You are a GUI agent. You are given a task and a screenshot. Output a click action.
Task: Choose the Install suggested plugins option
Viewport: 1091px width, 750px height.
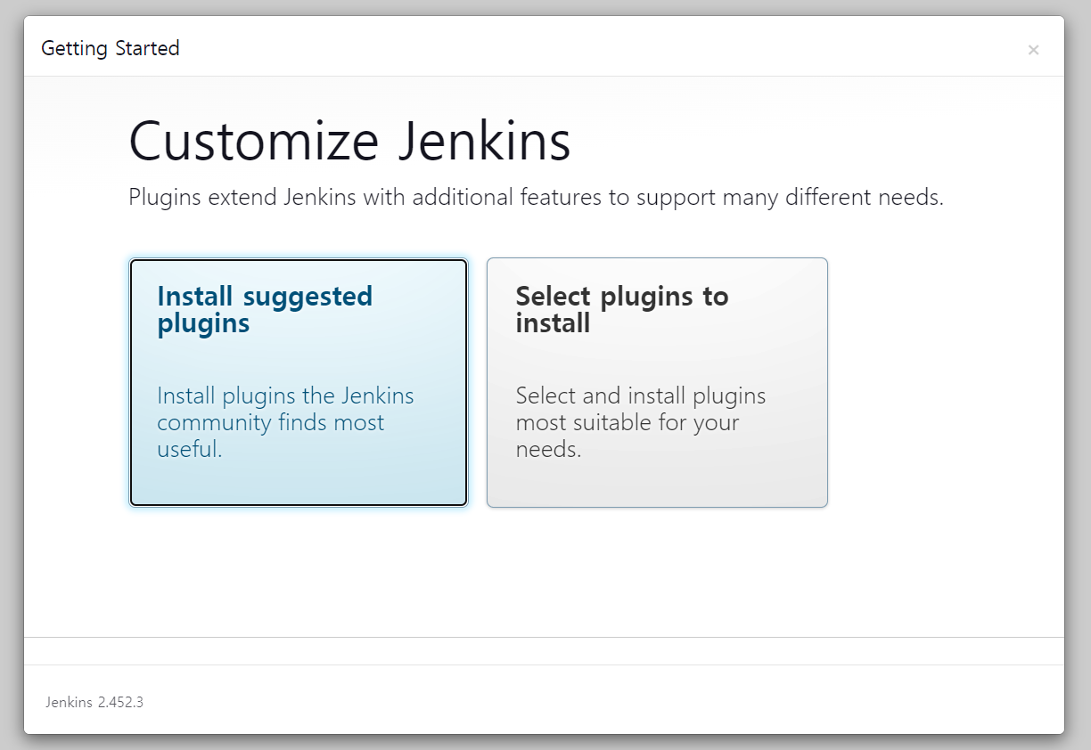pos(299,382)
